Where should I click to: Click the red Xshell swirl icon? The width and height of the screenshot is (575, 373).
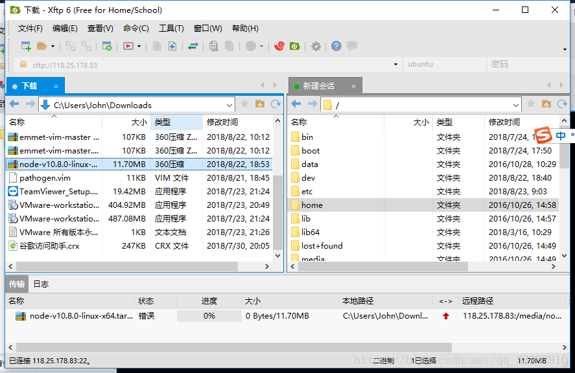click(x=279, y=46)
